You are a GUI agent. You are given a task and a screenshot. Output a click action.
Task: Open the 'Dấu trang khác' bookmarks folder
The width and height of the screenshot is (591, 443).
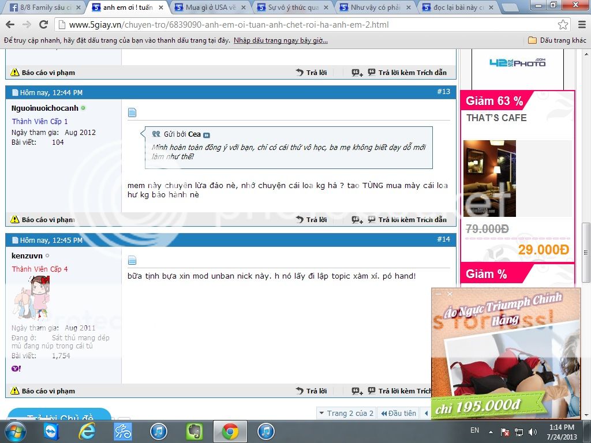pyautogui.click(x=557, y=40)
